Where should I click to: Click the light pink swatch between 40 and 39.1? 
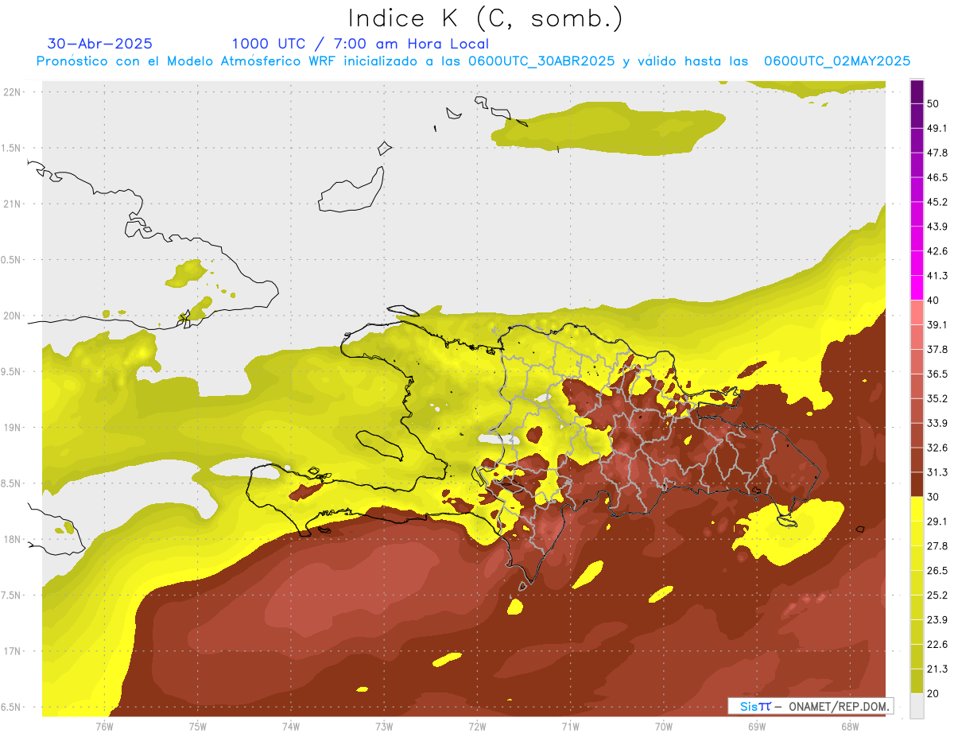click(917, 312)
